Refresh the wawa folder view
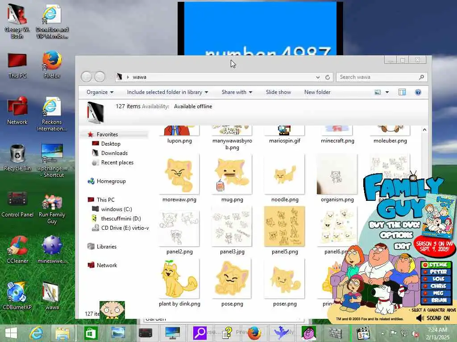The height and width of the screenshot is (342, 457). pos(328,77)
